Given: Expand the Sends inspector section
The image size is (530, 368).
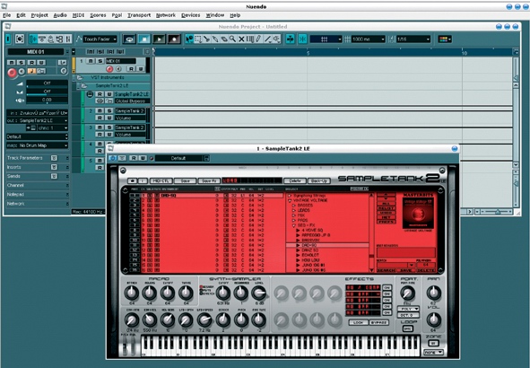Looking at the screenshot, I should click(39, 177).
